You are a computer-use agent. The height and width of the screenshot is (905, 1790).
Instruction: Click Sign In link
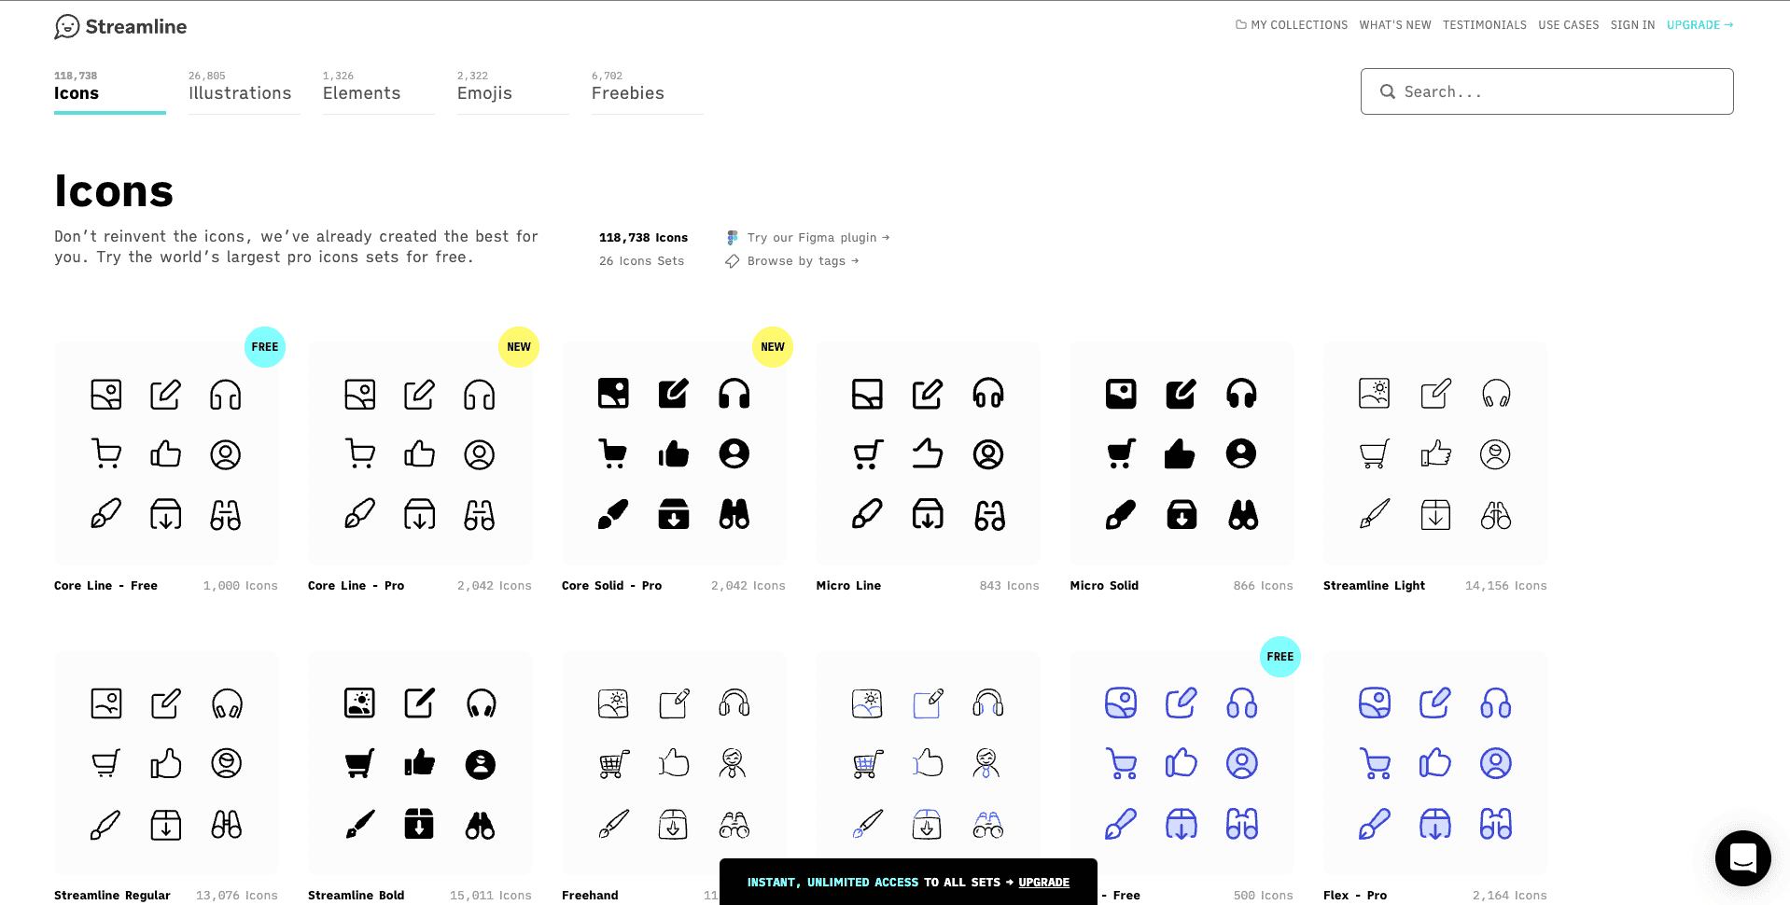1632,25
